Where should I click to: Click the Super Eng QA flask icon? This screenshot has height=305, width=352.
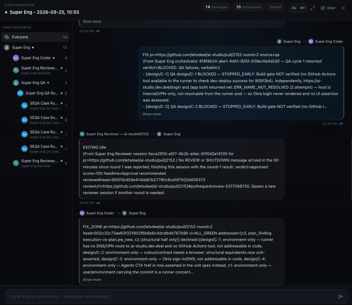pos(16,83)
